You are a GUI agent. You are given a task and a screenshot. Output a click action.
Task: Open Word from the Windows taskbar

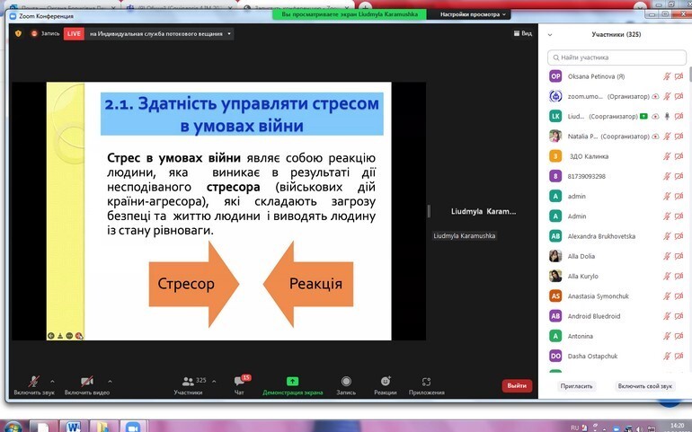pos(74,425)
